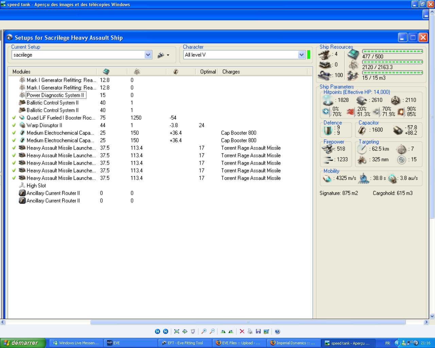Print the current picture
Screen dimensions: 435x348
pos(250,331)
